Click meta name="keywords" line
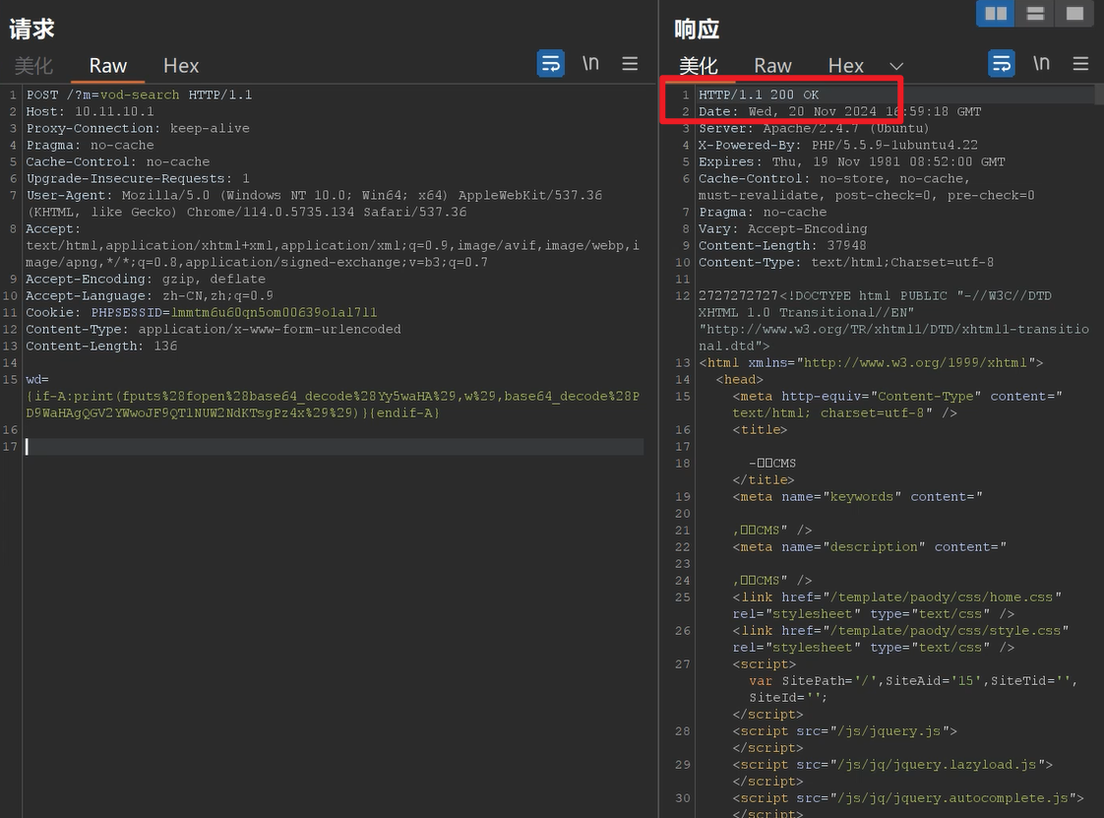The image size is (1104, 818). coord(858,497)
